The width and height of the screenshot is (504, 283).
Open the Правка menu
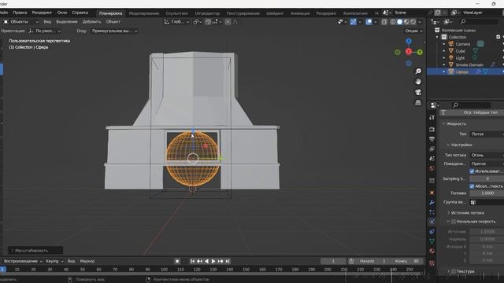[20, 13]
